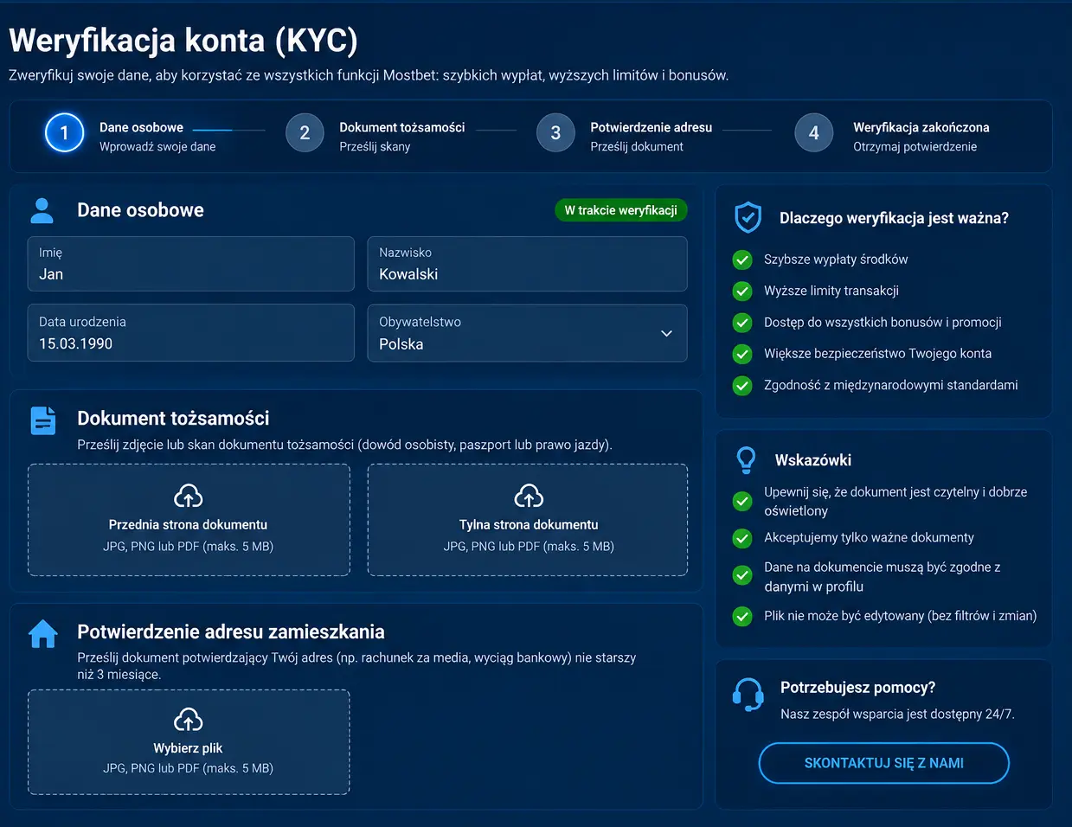Click upload cloud icon for Przednia strona dokumentu
This screenshot has width=1072, height=827.
pos(189,497)
